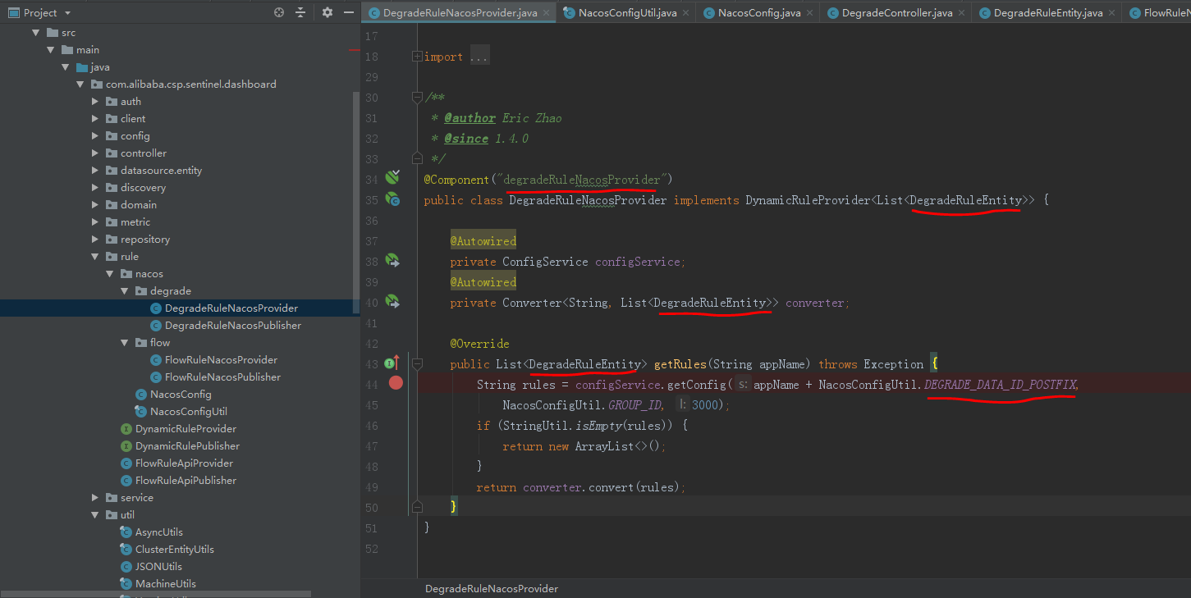
Task: Click autowired dependency gutter icon on line 38
Action: coord(392,261)
